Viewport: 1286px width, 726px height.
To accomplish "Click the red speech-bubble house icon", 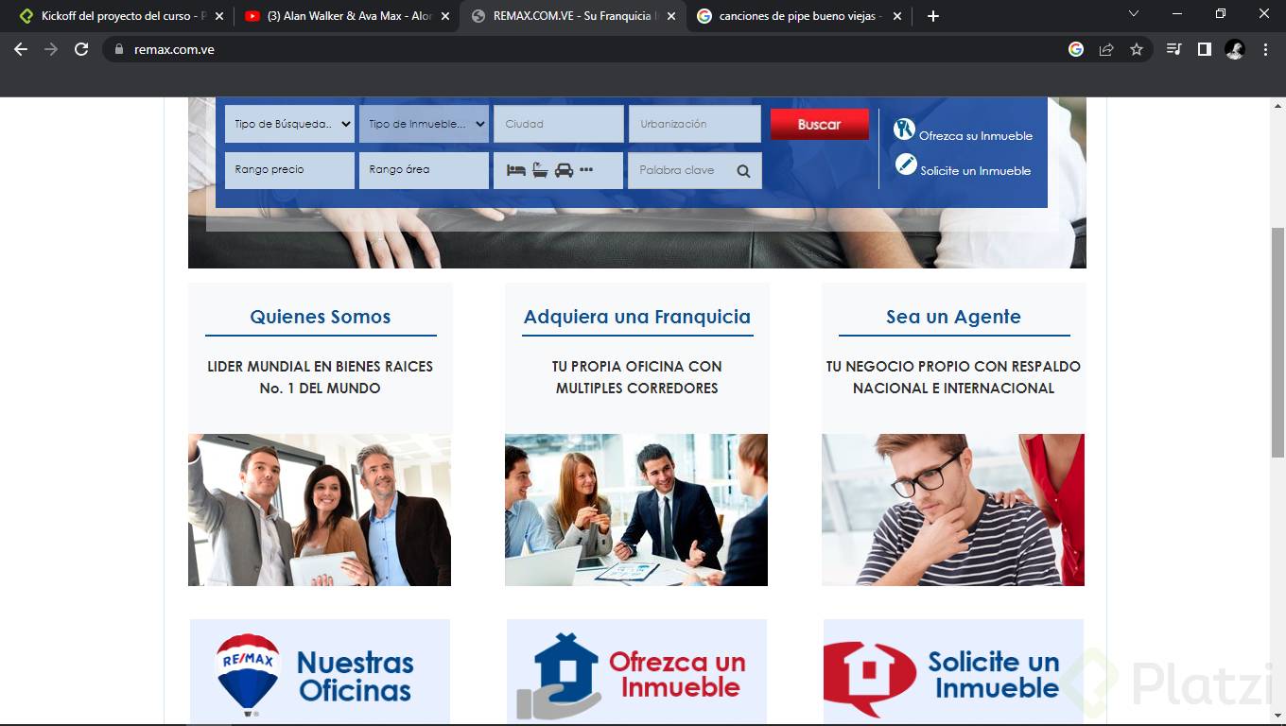I will tap(869, 678).
